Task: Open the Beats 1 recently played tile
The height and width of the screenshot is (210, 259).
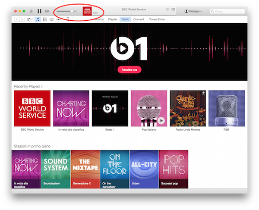Action: (x=110, y=108)
